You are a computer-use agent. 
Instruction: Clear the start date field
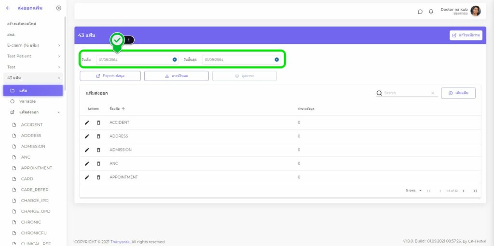click(x=175, y=59)
